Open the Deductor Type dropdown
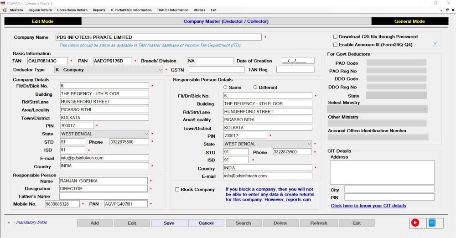The image size is (456, 238). [109, 70]
